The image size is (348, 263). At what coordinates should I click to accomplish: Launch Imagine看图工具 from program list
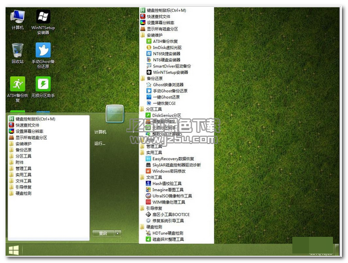coord(165,190)
